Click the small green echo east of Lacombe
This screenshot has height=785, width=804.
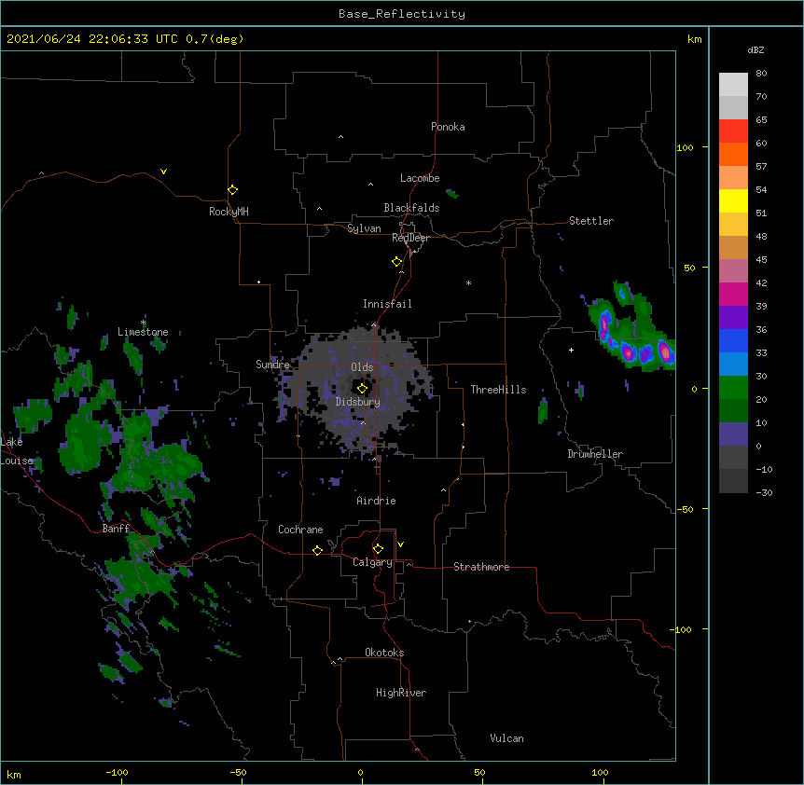(451, 194)
